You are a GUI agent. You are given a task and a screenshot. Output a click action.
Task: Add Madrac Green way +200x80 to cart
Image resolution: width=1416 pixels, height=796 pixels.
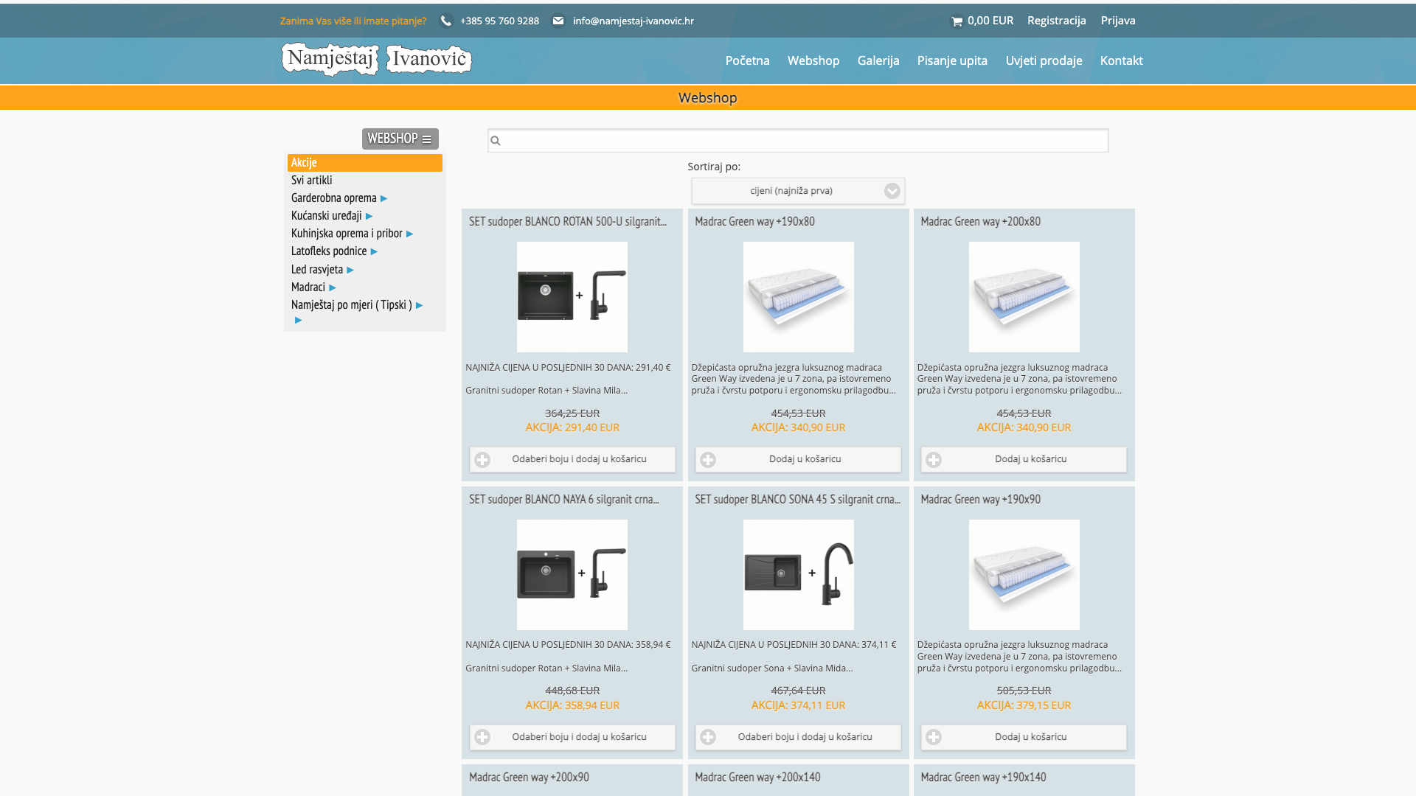(x=1024, y=459)
